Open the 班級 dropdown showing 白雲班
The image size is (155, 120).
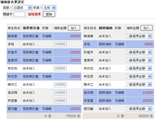22,8
